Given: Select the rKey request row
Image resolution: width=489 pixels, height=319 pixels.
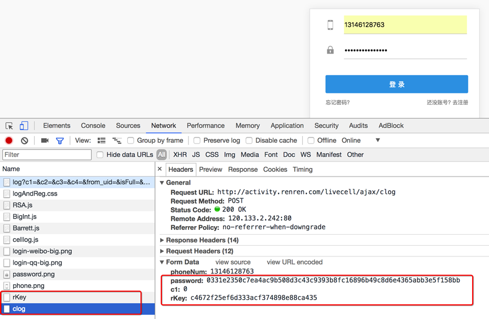Looking at the screenshot, I should coord(77,297).
